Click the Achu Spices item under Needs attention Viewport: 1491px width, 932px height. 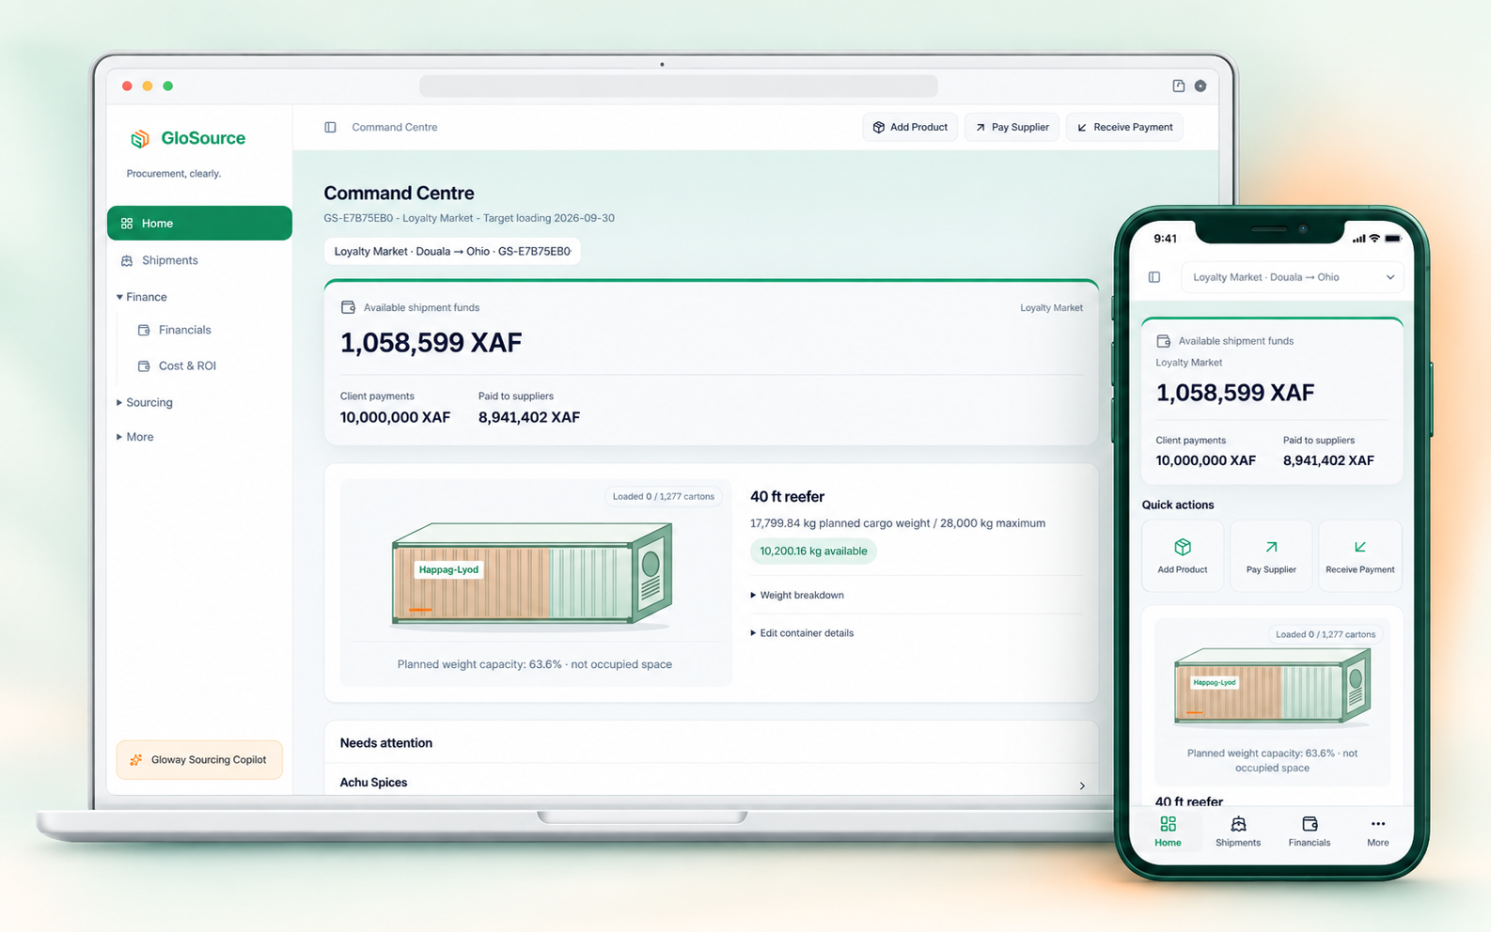click(373, 783)
